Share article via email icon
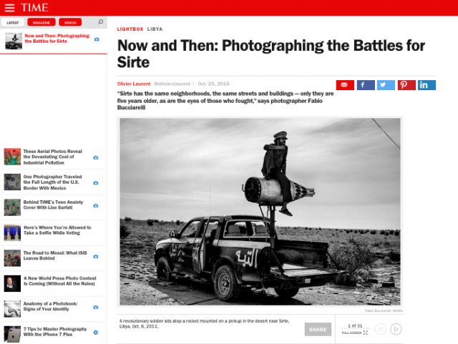Image resolution: width=458 pixels, height=344 pixels. (x=345, y=85)
